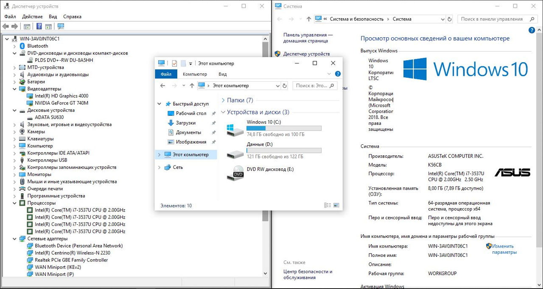This screenshot has width=543, height=289.
Task: Open Диспетчер устройств link in left panel
Action: click(x=306, y=54)
